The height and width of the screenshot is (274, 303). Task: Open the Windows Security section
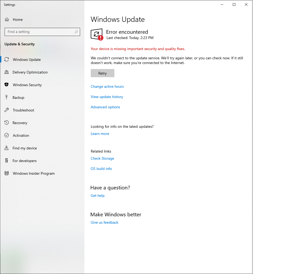click(42, 85)
